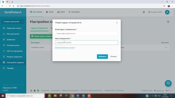The image size is (175, 98).
Task: Open the SMTP section
Action: click(61, 12)
